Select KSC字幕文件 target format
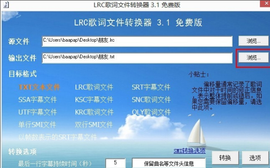 94,100
